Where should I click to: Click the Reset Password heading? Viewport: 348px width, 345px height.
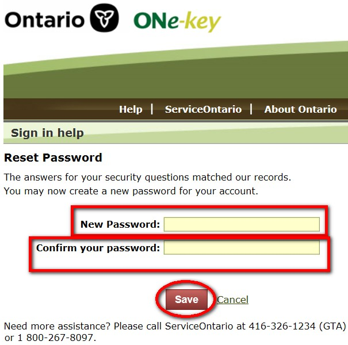(53, 158)
